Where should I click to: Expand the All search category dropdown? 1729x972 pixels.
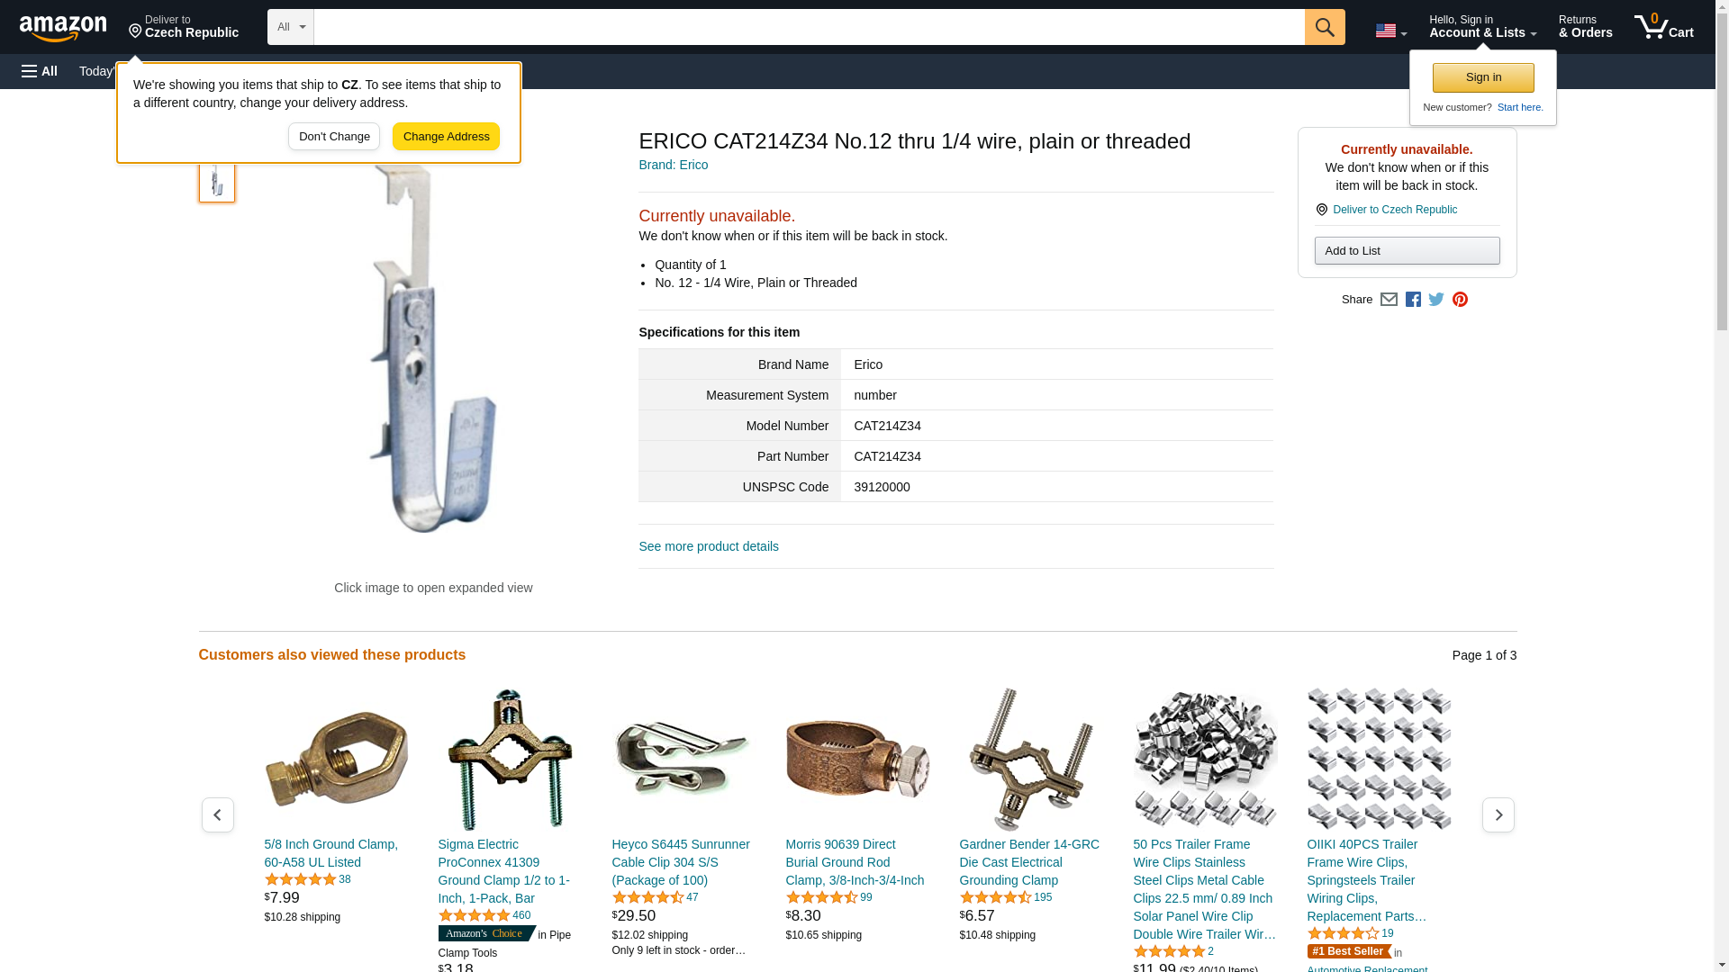tap(290, 27)
